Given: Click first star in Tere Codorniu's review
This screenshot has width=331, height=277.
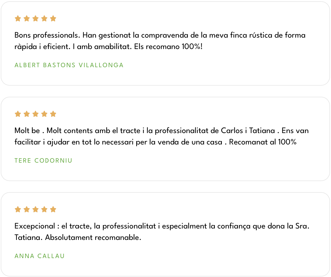Looking at the screenshot, I should 18,114.
